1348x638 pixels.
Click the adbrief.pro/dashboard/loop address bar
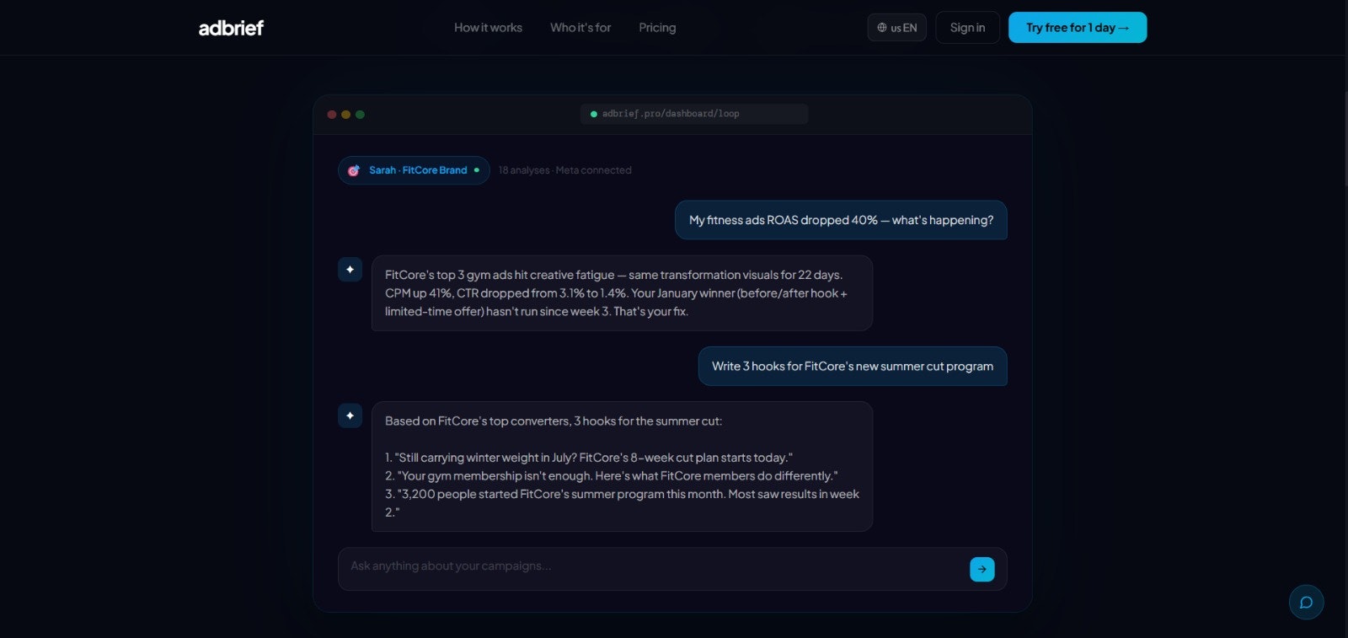(694, 114)
